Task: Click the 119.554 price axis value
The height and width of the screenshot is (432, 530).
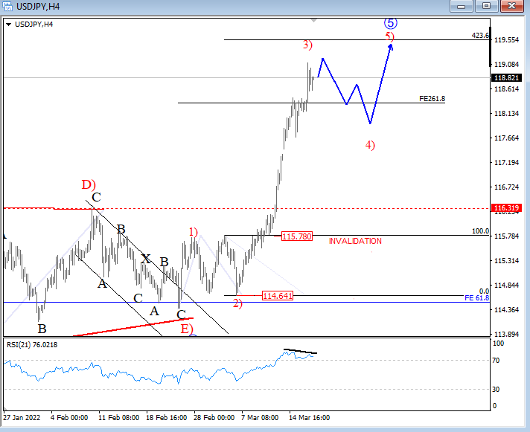Action: (506, 40)
